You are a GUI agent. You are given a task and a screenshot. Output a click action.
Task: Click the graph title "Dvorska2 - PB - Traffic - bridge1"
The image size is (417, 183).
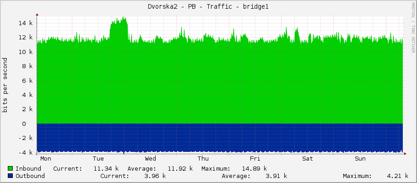point(208,7)
